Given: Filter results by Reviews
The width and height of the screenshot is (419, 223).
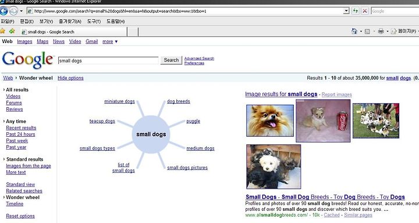Looking at the screenshot, I should pos(15,109).
